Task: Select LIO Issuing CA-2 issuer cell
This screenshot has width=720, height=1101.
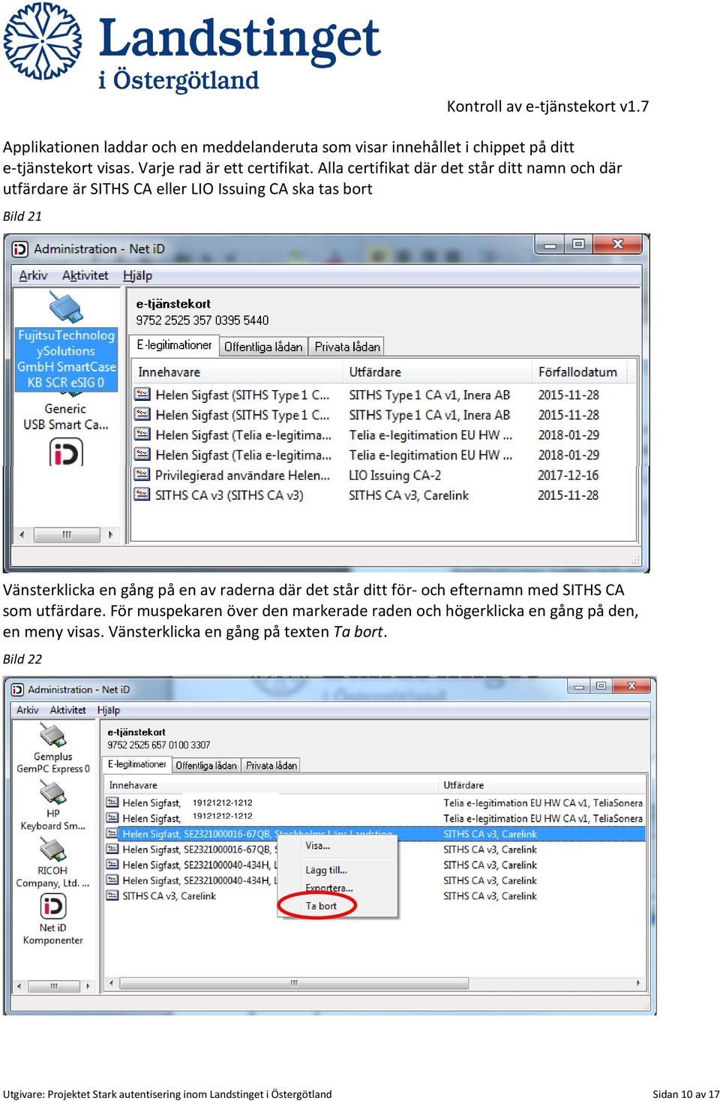Action: 395,475
